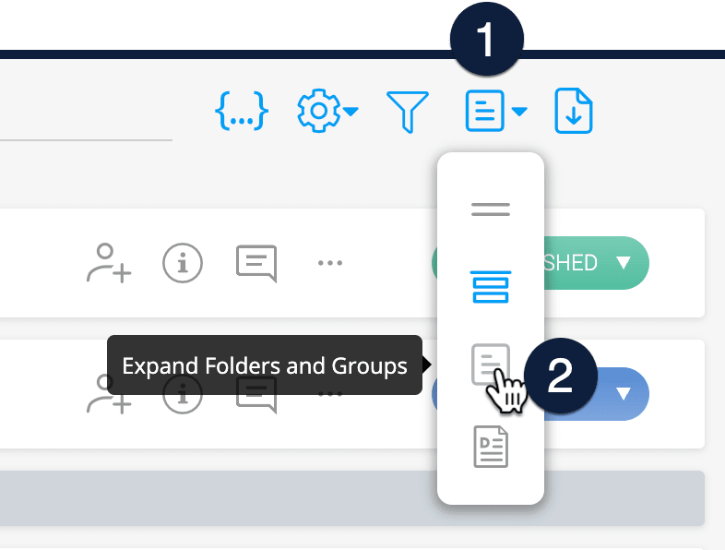This screenshot has height=550, width=725.
Task: Open the curly braces variables icon
Action: (x=242, y=111)
